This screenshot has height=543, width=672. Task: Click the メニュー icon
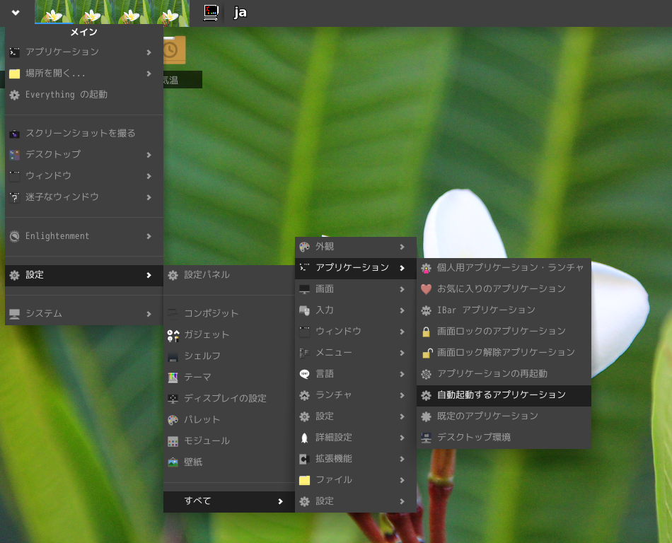tap(304, 353)
